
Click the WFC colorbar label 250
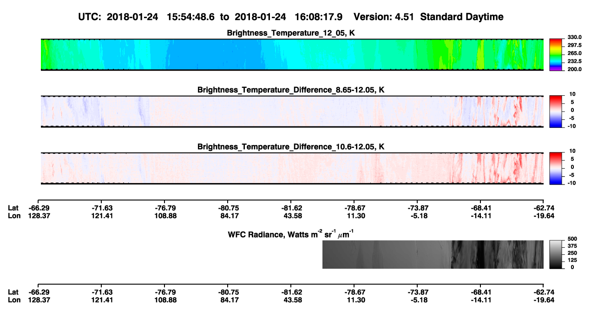pyautogui.click(x=573, y=253)
